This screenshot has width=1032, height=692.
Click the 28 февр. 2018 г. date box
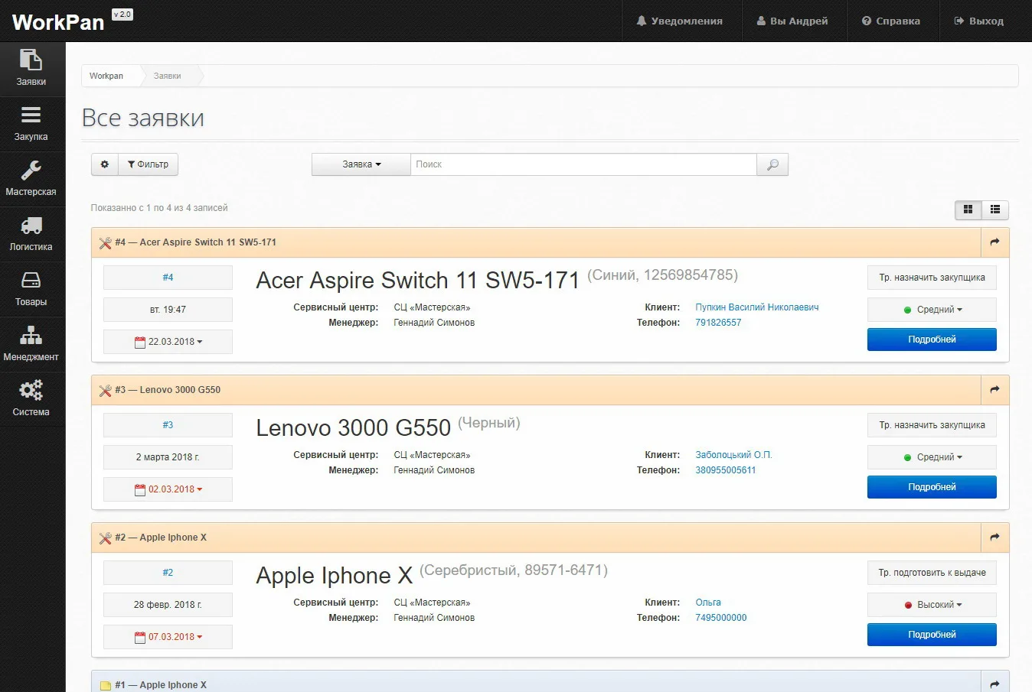[x=168, y=605]
